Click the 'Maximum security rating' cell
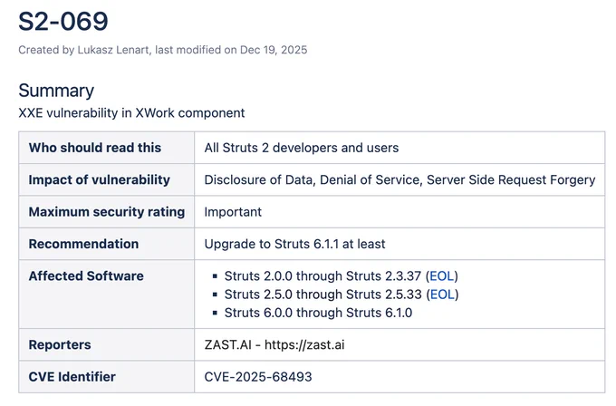The image size is (616, 406). point(107,212)
